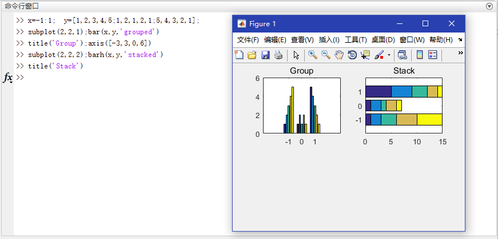Select the Data Cursor tool
Screen dimensions: 498x239
pos(365,55)
